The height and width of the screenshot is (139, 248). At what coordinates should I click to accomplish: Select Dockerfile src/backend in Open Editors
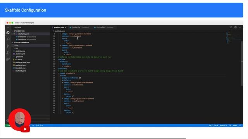[x=31, y=37]
